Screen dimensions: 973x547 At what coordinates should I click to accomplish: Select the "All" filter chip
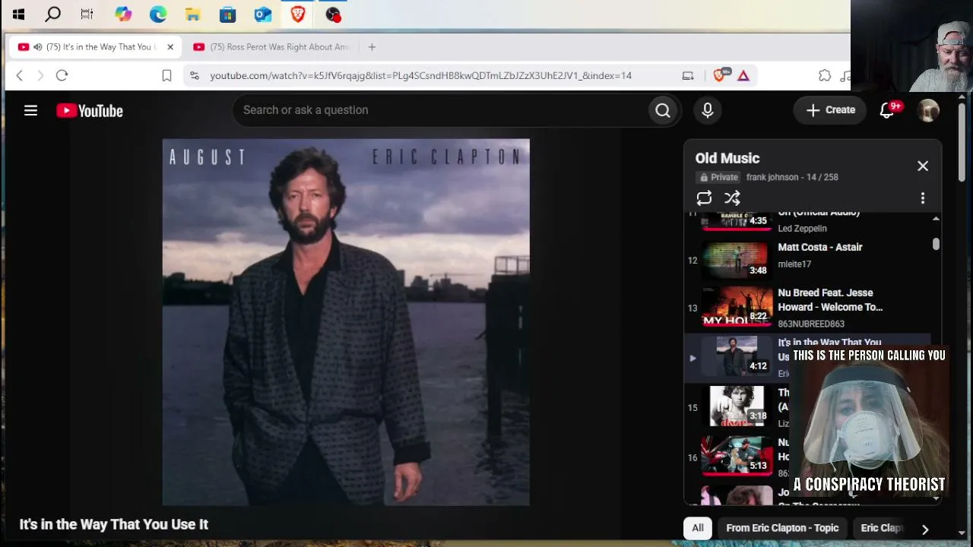[x=698, y=528]
